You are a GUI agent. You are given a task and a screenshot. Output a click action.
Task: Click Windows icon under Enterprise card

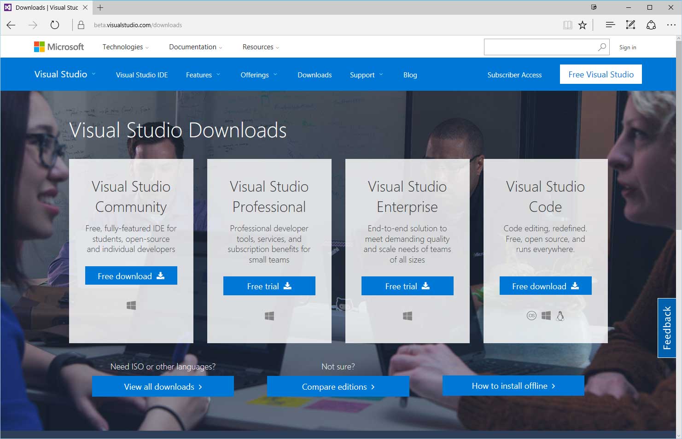pos(408,316)
